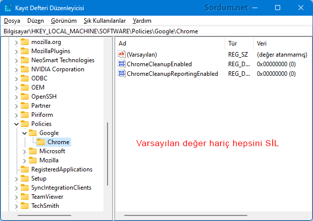This screenshot has height=221, width=313.
Task: Expand the ODBC key
Action: tap(16, 79)
